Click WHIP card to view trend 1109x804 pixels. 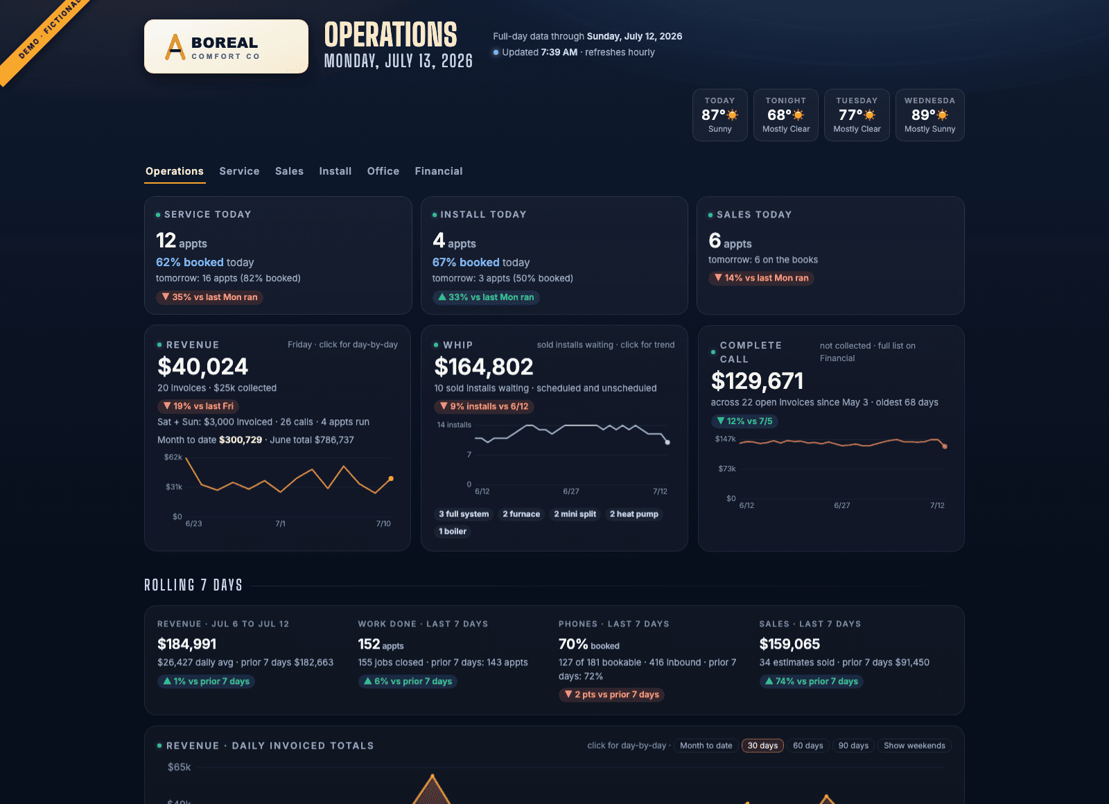[x=554, y=438]
